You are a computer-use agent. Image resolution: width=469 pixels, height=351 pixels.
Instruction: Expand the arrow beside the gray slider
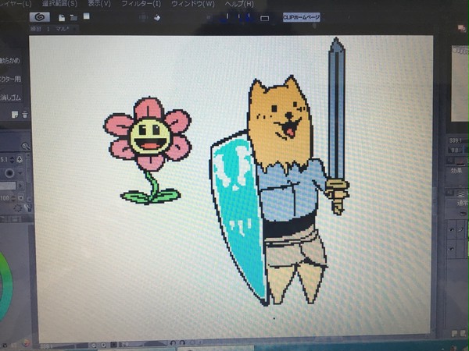(20, 186)
